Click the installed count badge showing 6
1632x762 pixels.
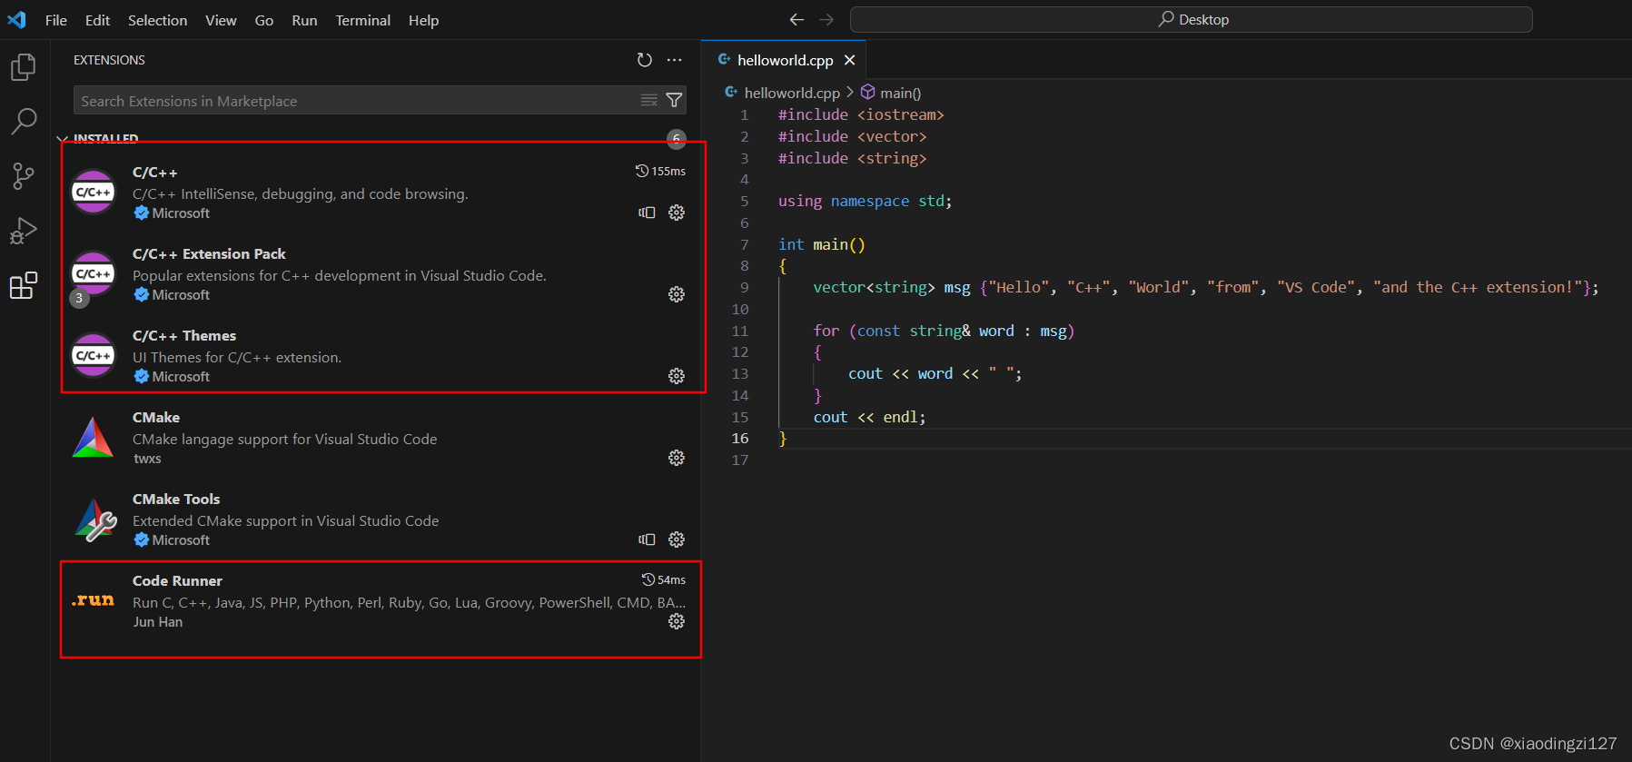point(677,139)
